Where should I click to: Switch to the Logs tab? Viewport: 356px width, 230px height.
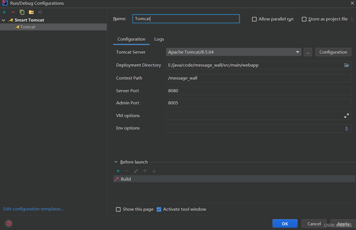click(159, 39)
